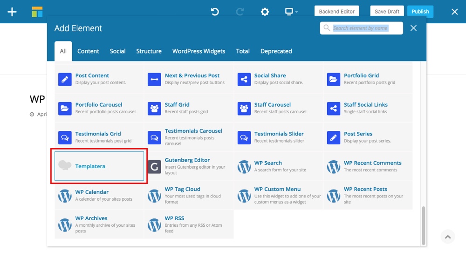
Task: Click the WP Search WordPress icon
Action: (x=244, y=167)
